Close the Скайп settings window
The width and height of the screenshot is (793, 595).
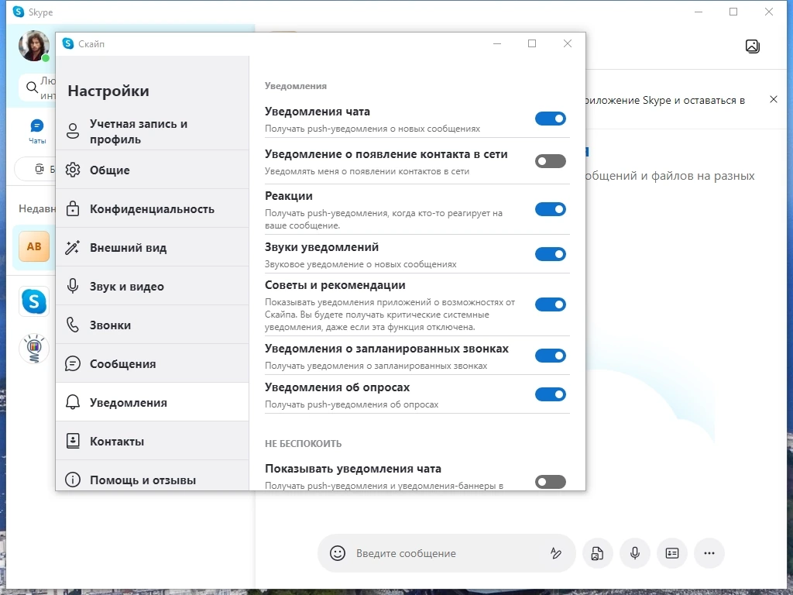tap(568, 43)
